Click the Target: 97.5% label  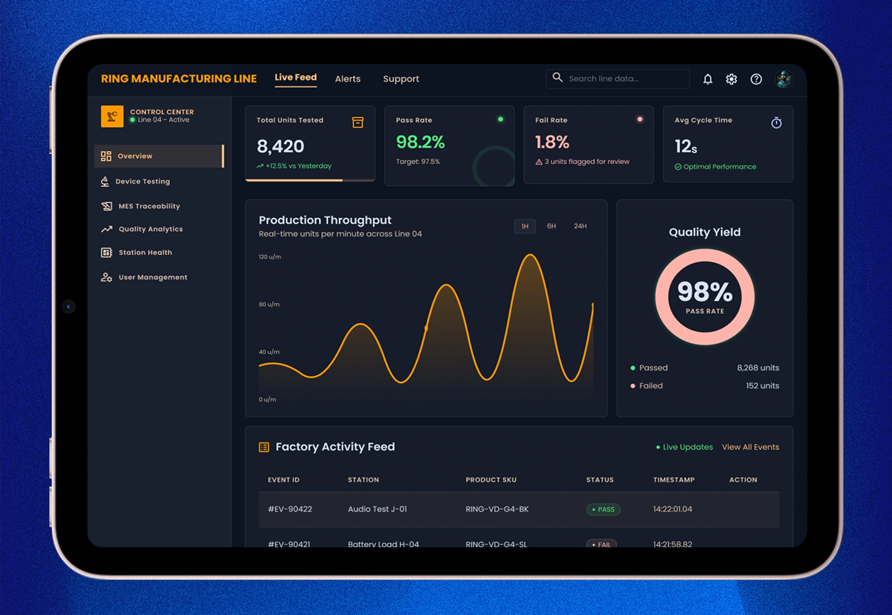point(418,162)
